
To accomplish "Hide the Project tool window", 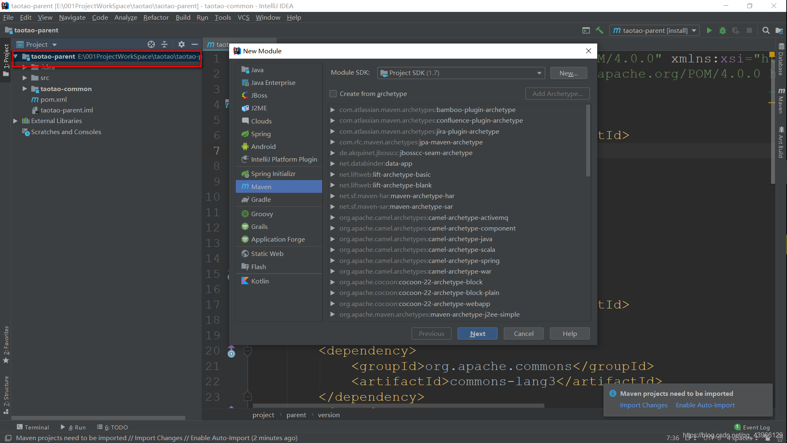I will pos(195,44).
